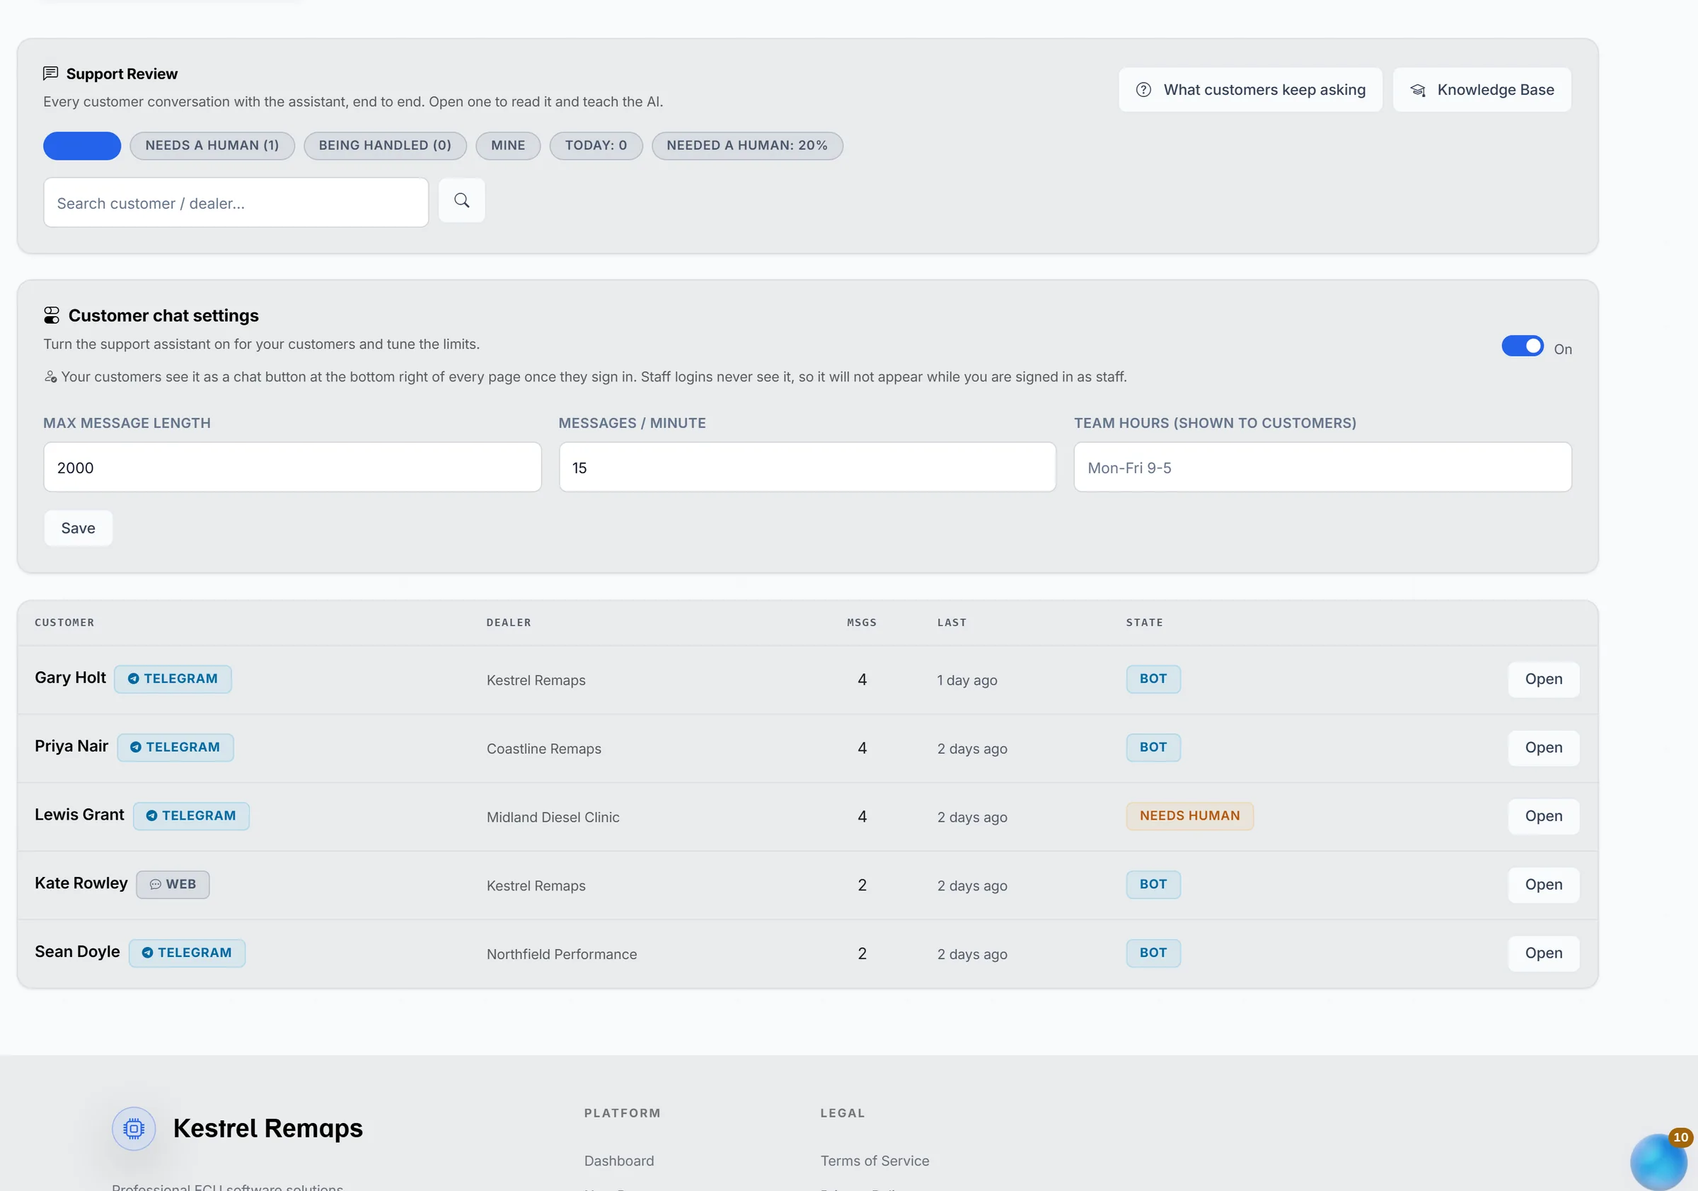
Task: Click the Kestrel Remaps chip logo
Action: point(134,1128)
